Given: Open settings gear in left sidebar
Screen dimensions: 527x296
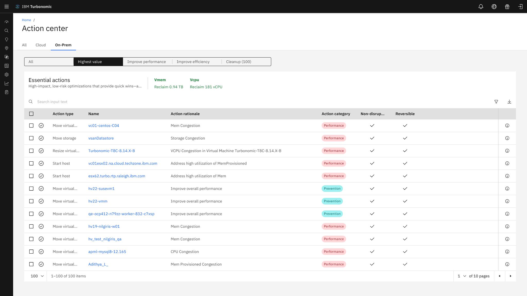Looking at the screenshot, I should coord(7,75).
